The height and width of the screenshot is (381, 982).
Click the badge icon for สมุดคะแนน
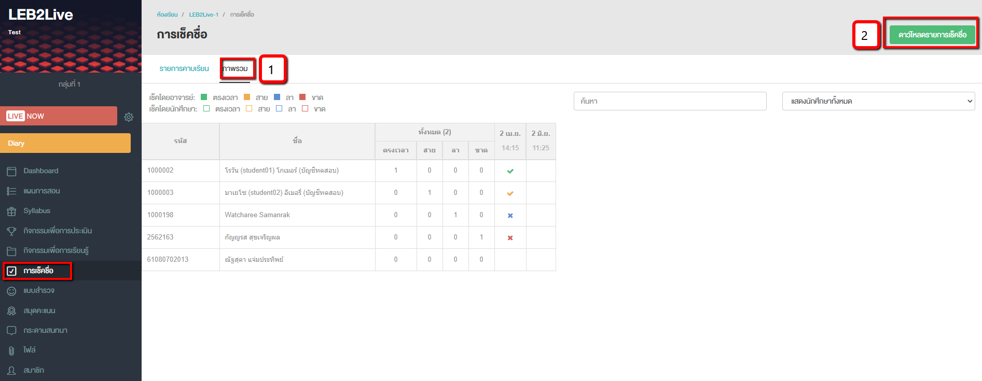point(11,311)
